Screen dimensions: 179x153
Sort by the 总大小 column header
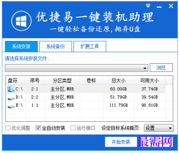pyautogui.click(x=118, y=81)
